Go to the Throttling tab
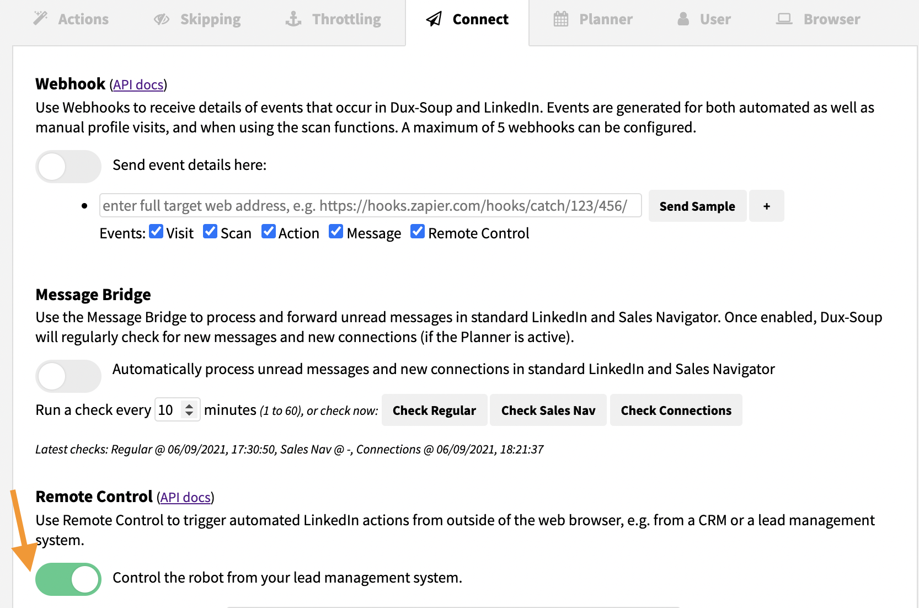Viewport: 919px width, 608px height. [333, 19]
